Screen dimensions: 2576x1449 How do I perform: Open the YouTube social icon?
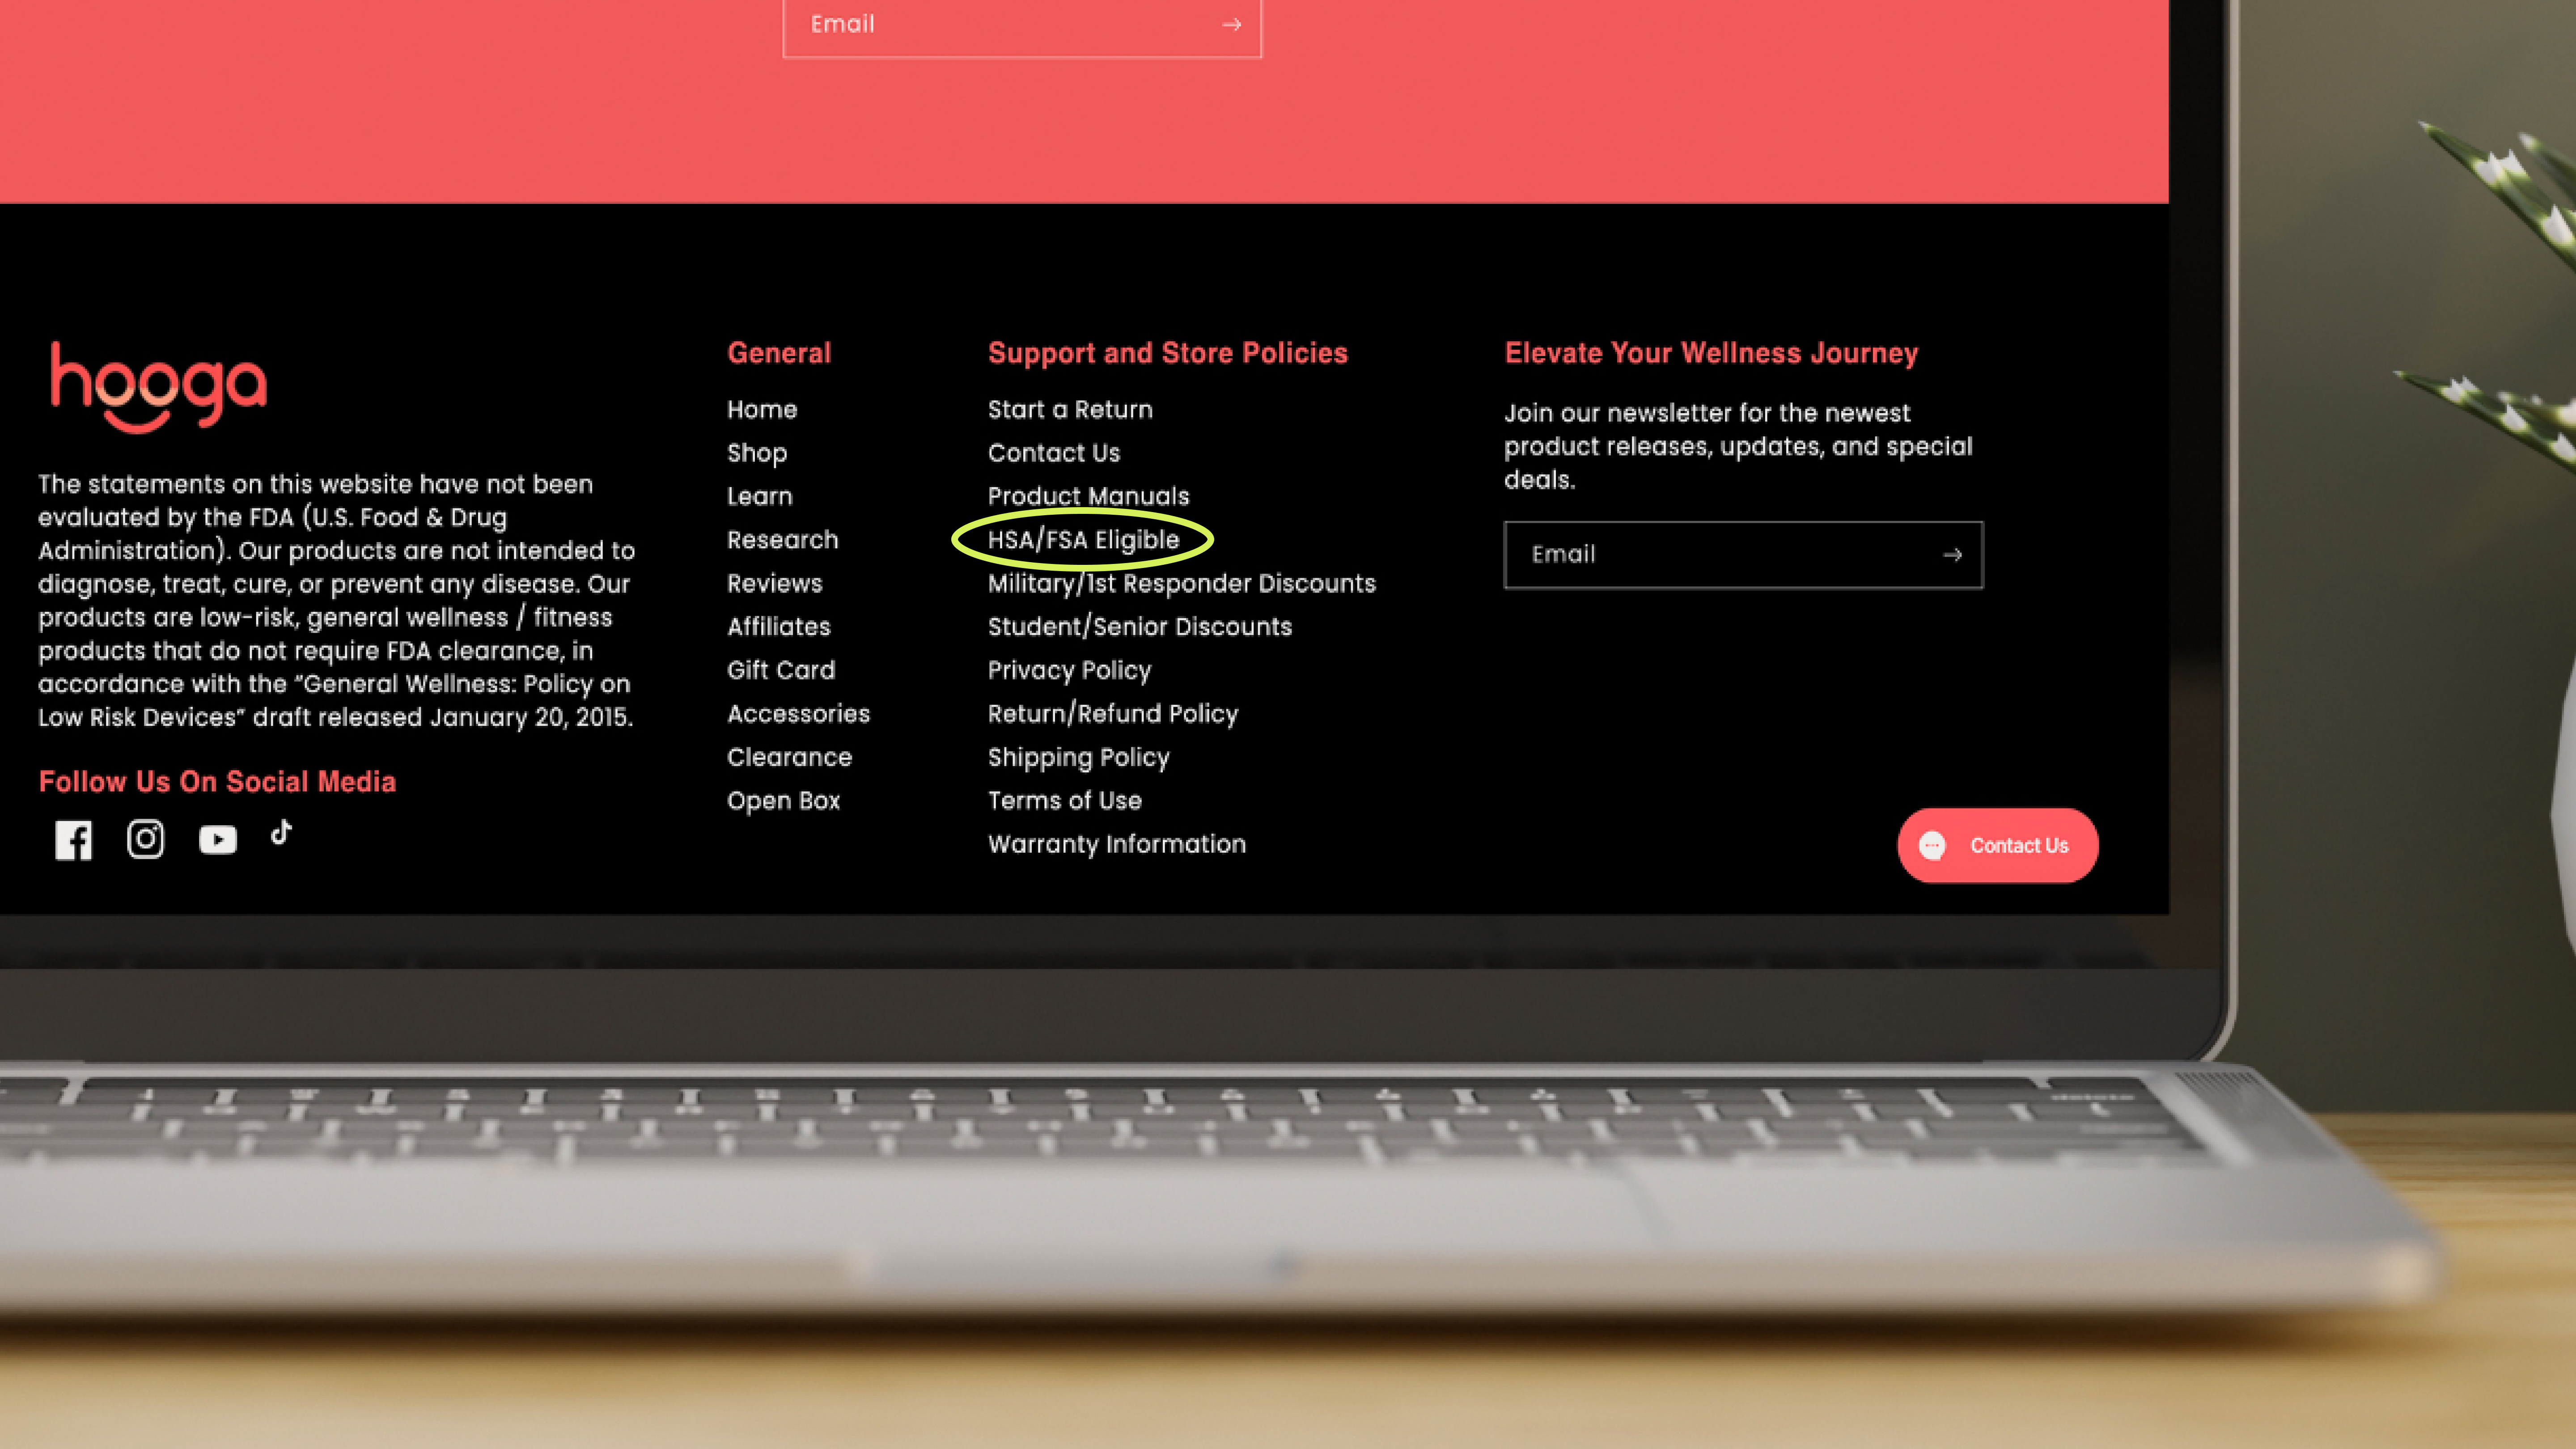click(x=217, y=840)
